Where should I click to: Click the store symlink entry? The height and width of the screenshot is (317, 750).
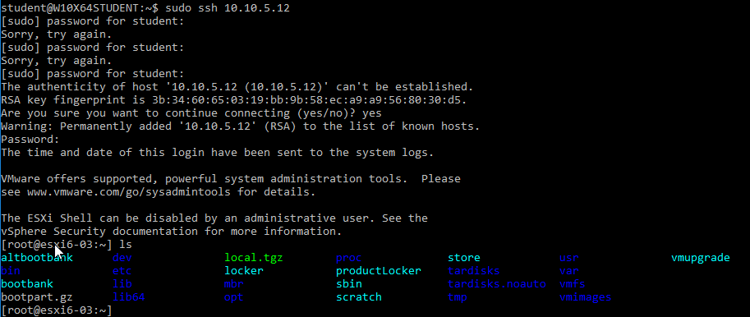[463, 258]
